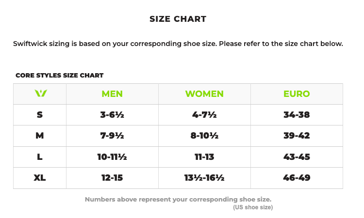Viewport: 364px width, 218px height.
Task: Click the CORE STYLES SIZE CHART label
Action: [x=59, y=76]
